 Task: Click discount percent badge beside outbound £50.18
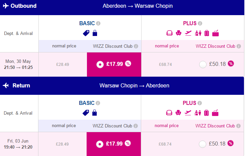[x=231, y=64]
